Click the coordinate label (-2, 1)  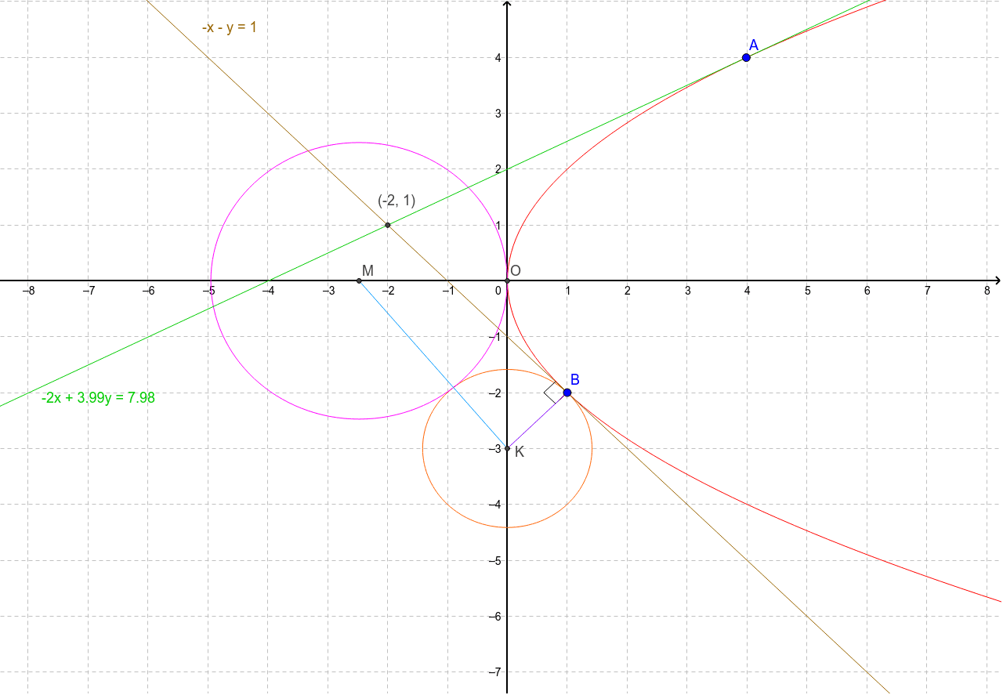pos(396,201)
